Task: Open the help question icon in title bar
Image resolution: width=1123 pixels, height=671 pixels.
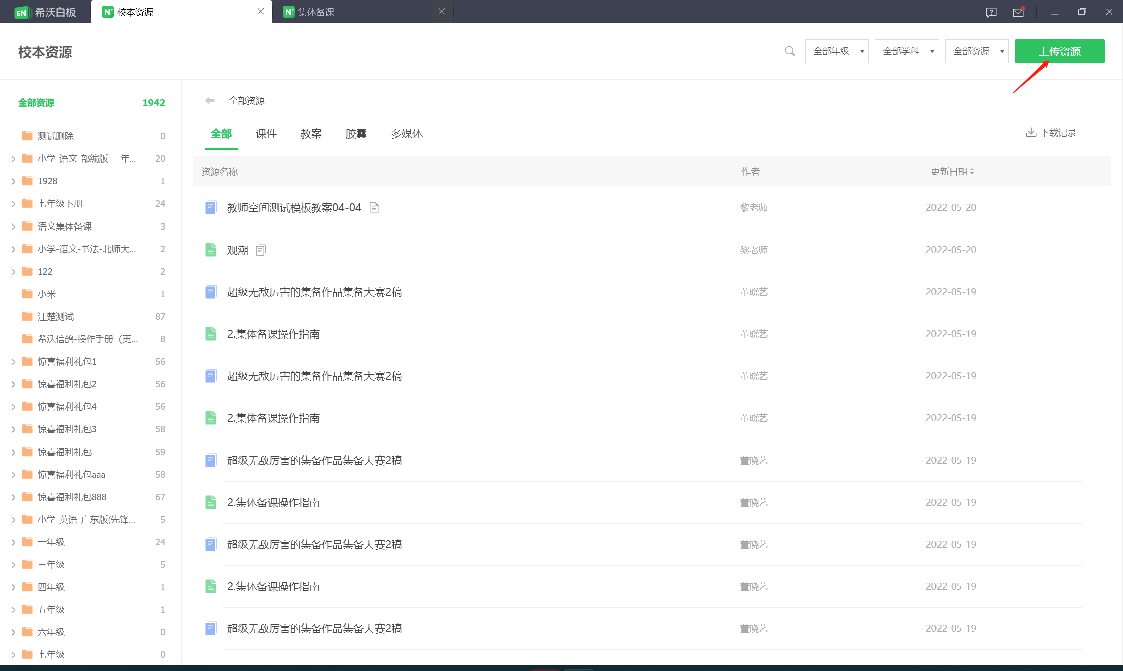Action: (x=991, y=12)
